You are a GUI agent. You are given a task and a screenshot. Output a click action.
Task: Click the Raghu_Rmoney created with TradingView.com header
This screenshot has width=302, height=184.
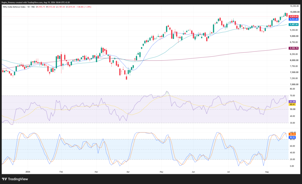pyautogui.click(x=36, y=2)
